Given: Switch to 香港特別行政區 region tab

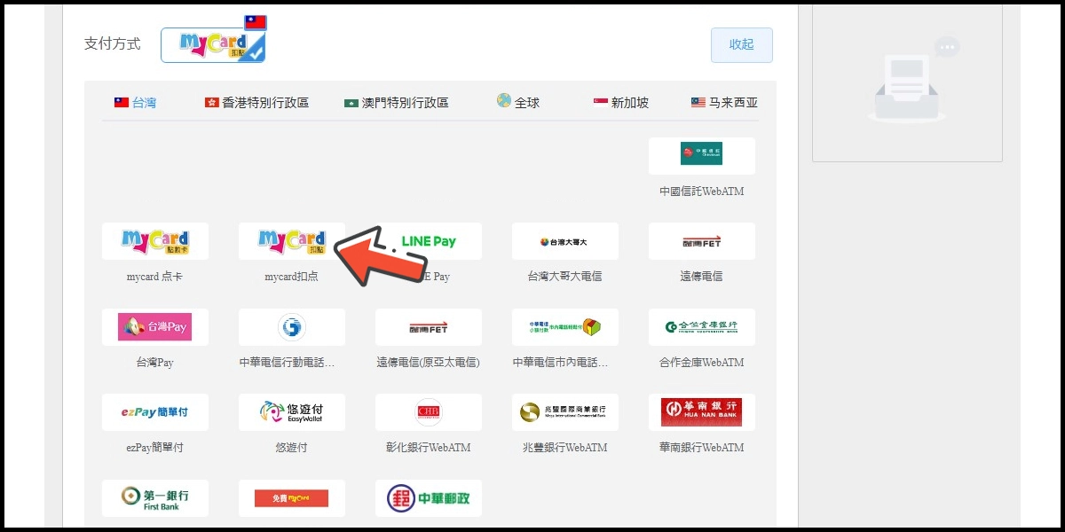Looking at the screenshot, I should pyautogui.click(x=256, y=103).
